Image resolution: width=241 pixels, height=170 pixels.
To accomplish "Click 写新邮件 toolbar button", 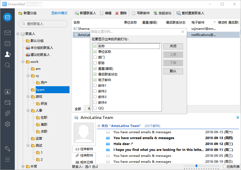I will point(141,13).
